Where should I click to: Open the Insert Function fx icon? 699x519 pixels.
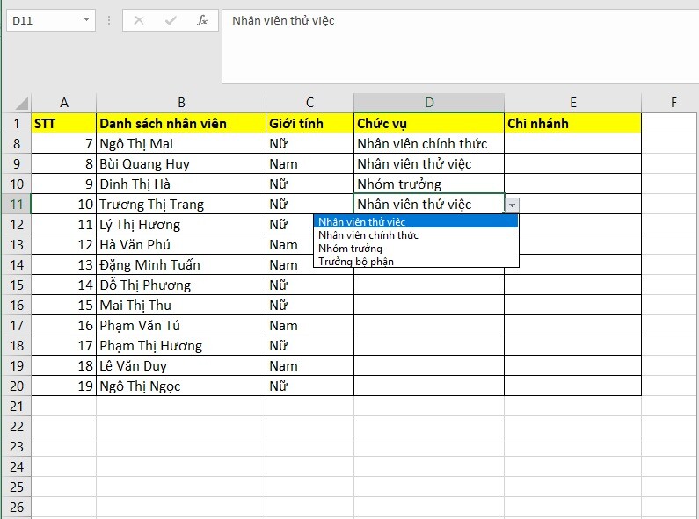click(x=202, y=20)
